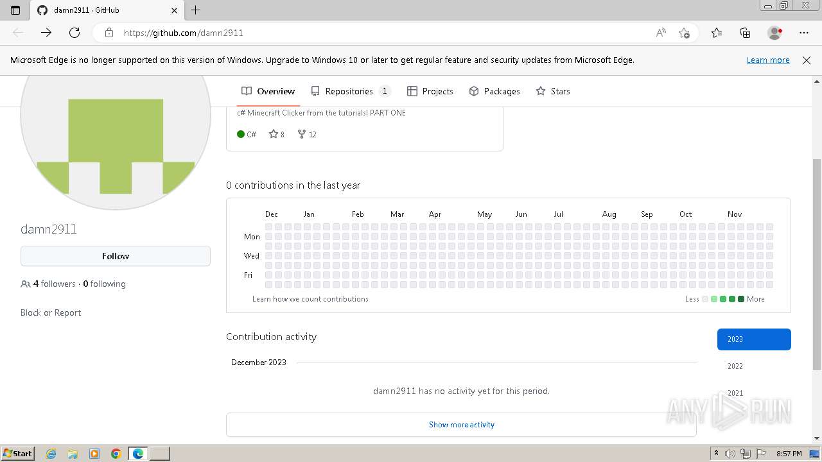Image resolution: width=822 pixels, height=462 pixels.
Task: Refresh the current page
Action: tap(74, 33)
